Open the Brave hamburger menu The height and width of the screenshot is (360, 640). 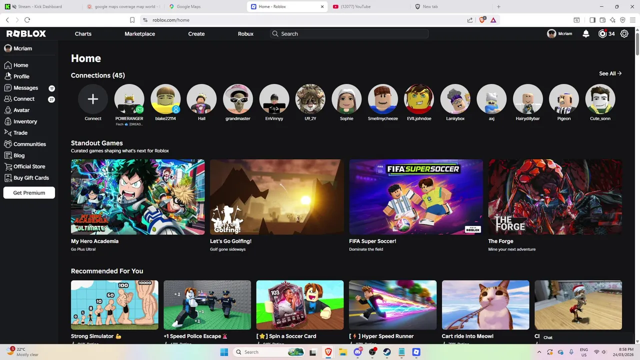[632, 20]
